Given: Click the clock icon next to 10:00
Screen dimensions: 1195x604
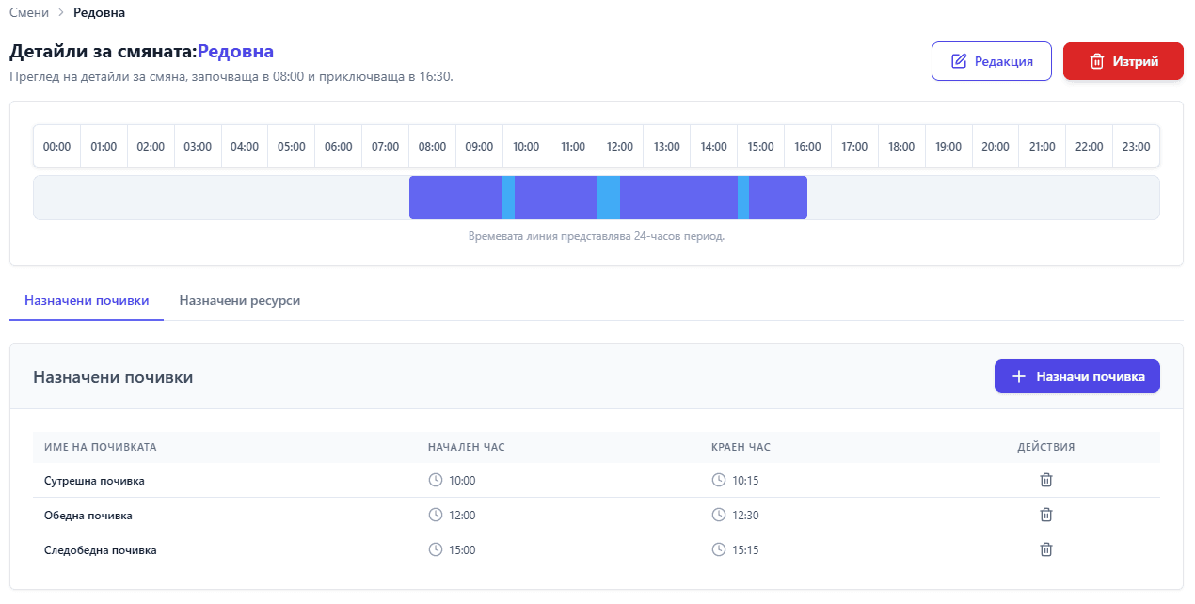Looking at the screenshot, I should tap(436, 480).
